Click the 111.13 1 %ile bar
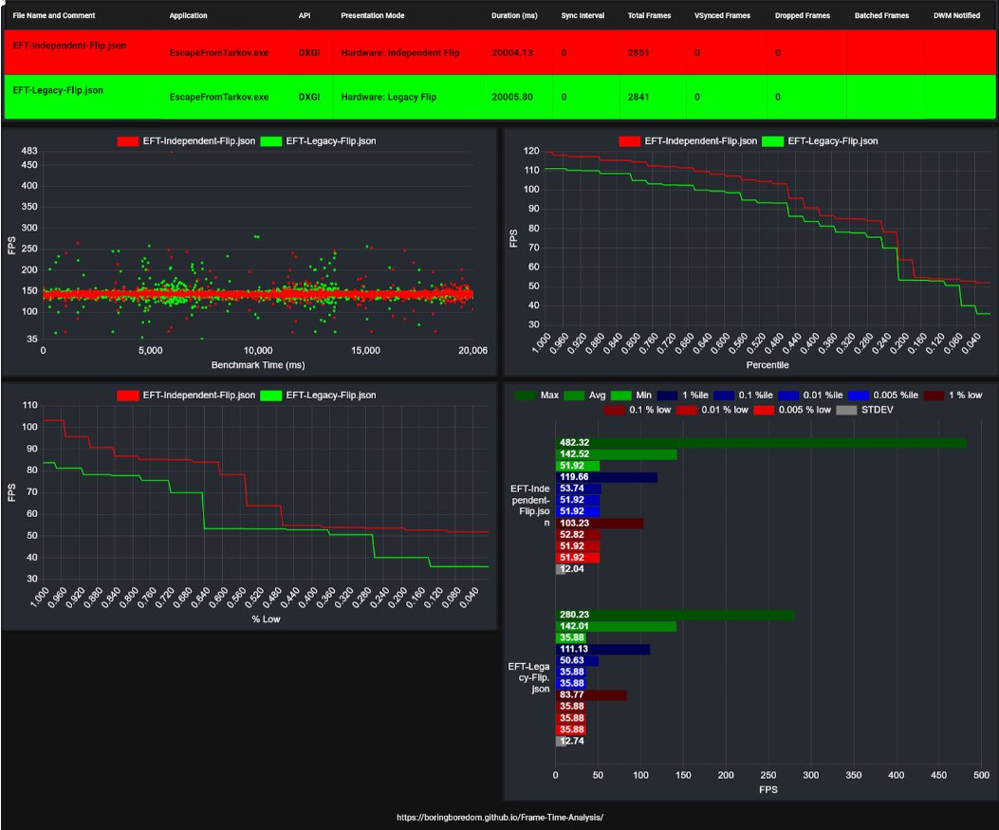The height and width of the screenshot is (830, 999). (x=602, y=649)
